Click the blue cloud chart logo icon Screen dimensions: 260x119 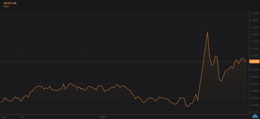click(x=255, y=116)
